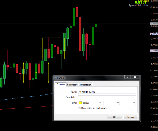
Task: Open the line style dropdown in the middle
Action: click(x=111, y=103)
